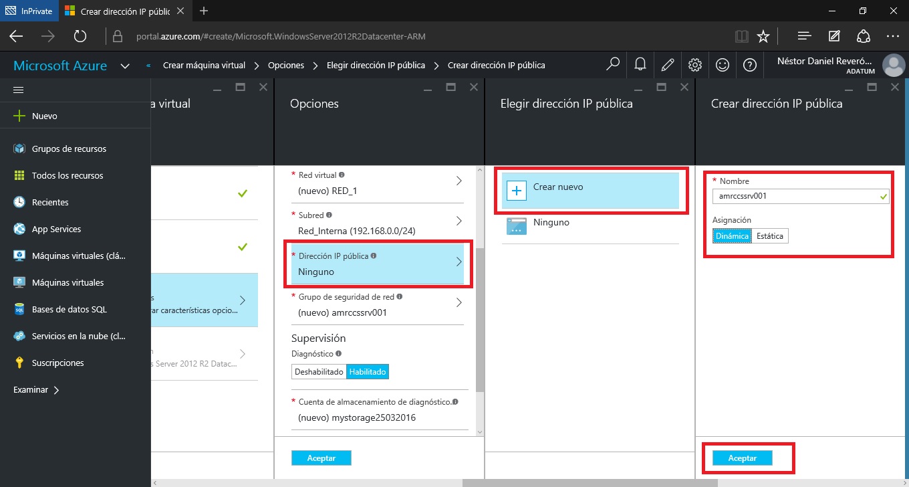Open the notifications bell icon
909x487 pixels.
click(x=640, y=65)
